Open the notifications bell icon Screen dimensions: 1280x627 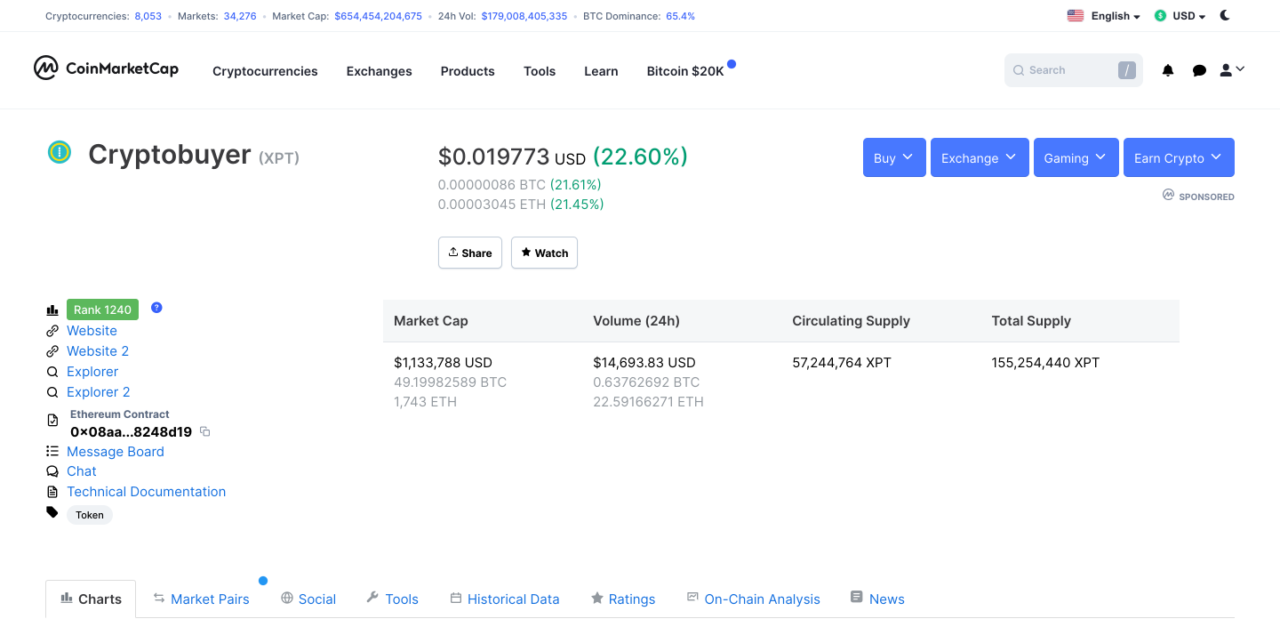pyautogui.click(x=1168, y=70)
